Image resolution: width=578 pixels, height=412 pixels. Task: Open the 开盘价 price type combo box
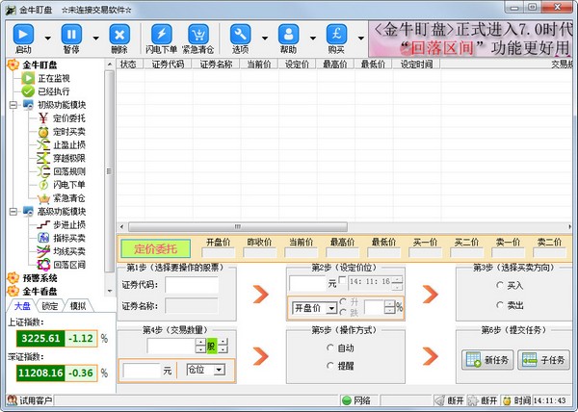314,308
